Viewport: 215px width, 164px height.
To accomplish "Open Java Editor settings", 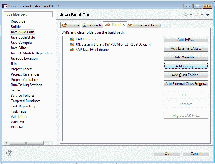I will (19, 48).
